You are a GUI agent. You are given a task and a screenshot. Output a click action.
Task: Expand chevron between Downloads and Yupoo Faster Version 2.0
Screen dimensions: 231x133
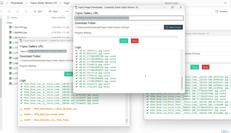pyautogui.click(x=27, y=3)
